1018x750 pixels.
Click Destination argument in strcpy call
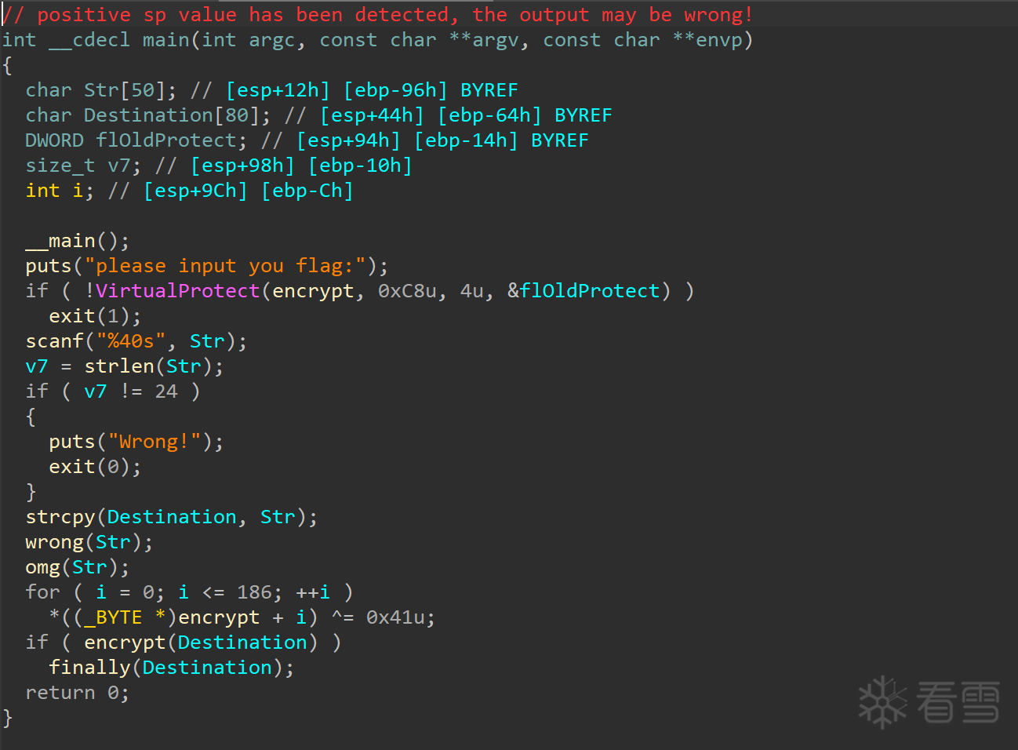(x=172, y=517)
